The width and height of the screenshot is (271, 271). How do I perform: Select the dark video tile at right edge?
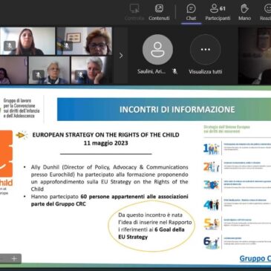(255, 56)
